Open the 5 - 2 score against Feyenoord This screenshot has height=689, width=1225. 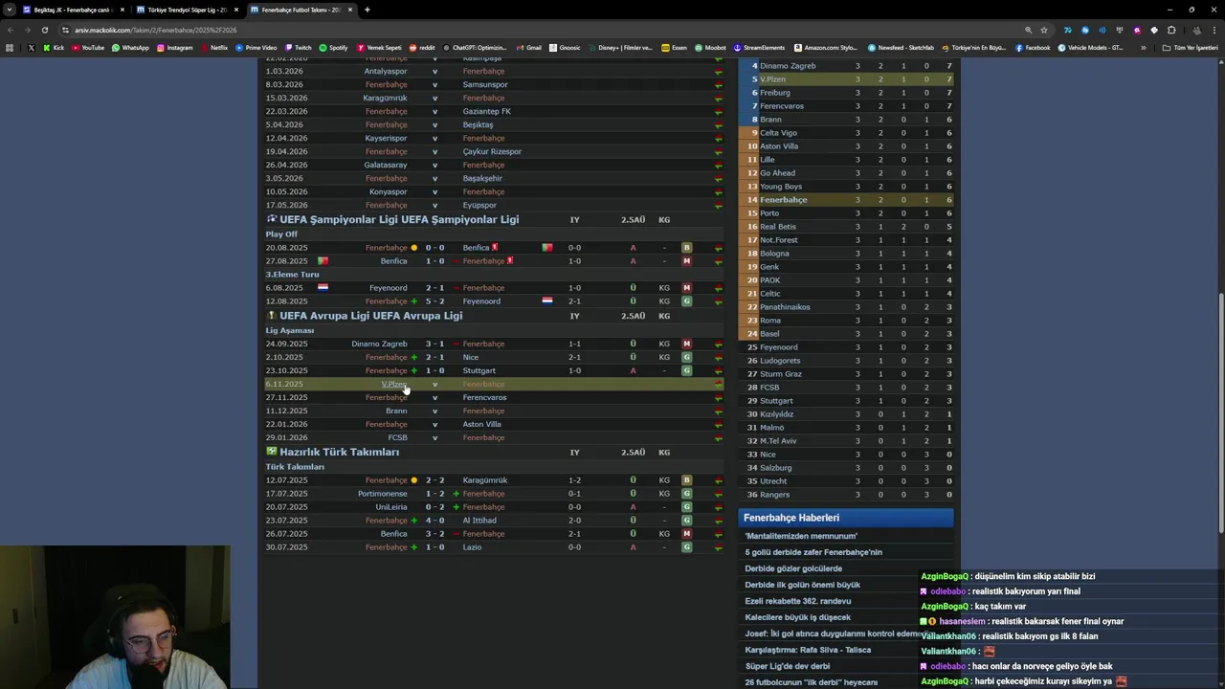point(434,301)
